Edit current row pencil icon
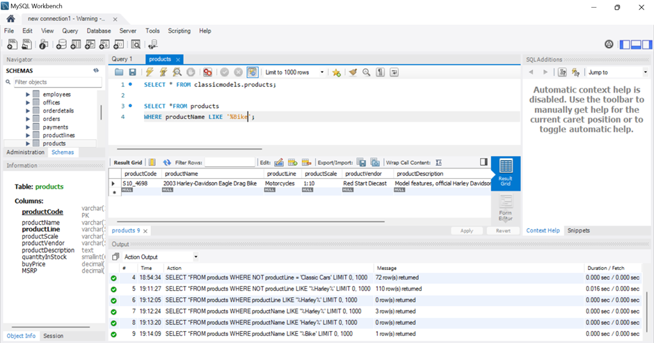Screen dimensions: 654x343 (x=279, y=162)
